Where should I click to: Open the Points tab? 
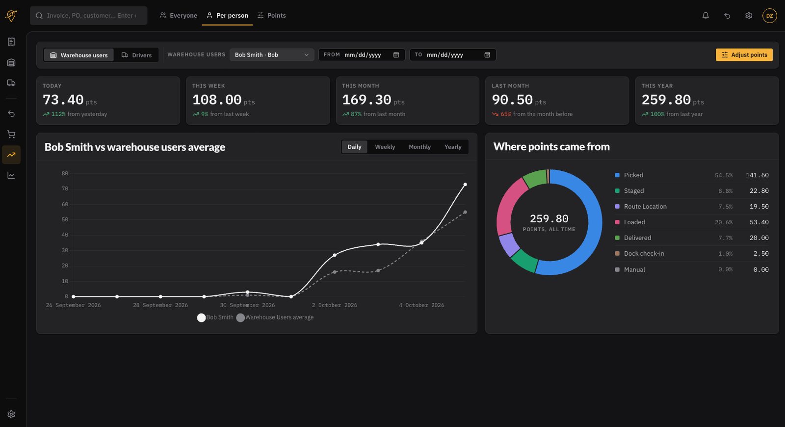coord(272,16)
